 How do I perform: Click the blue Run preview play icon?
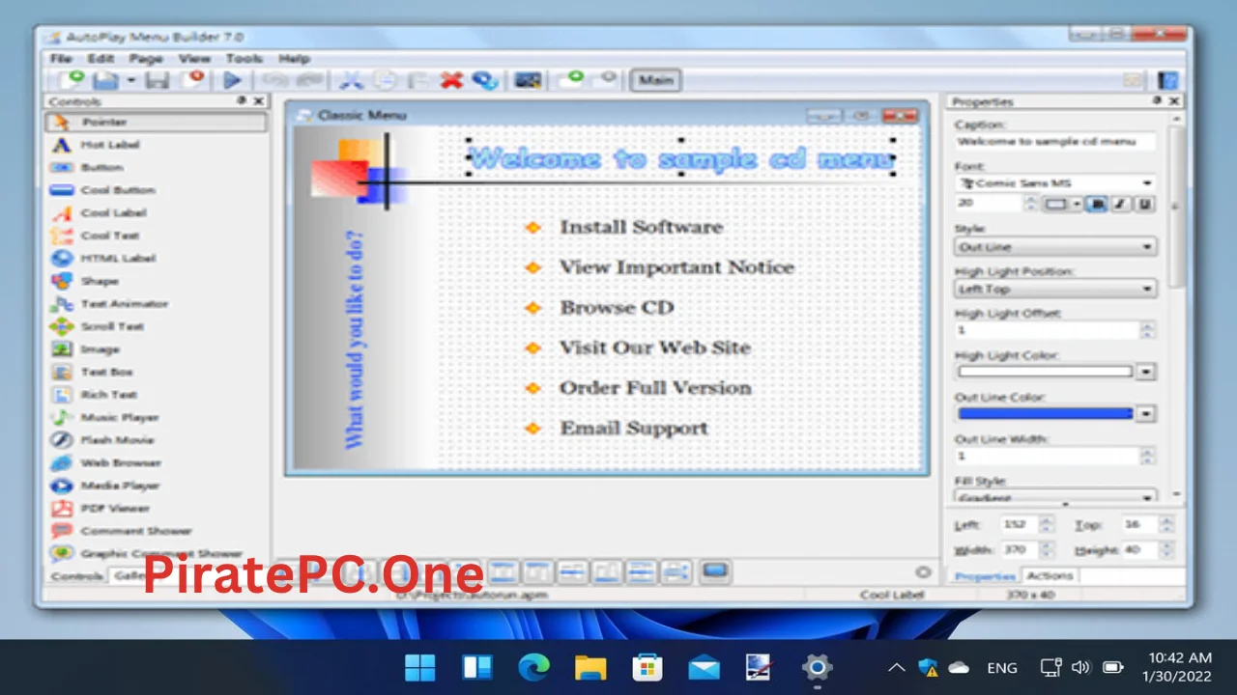pos(232,81)
